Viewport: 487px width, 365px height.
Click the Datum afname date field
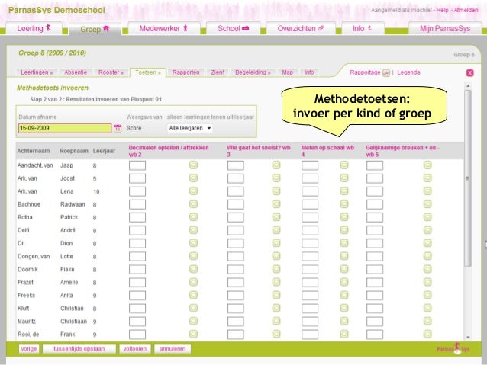(65, 128)
